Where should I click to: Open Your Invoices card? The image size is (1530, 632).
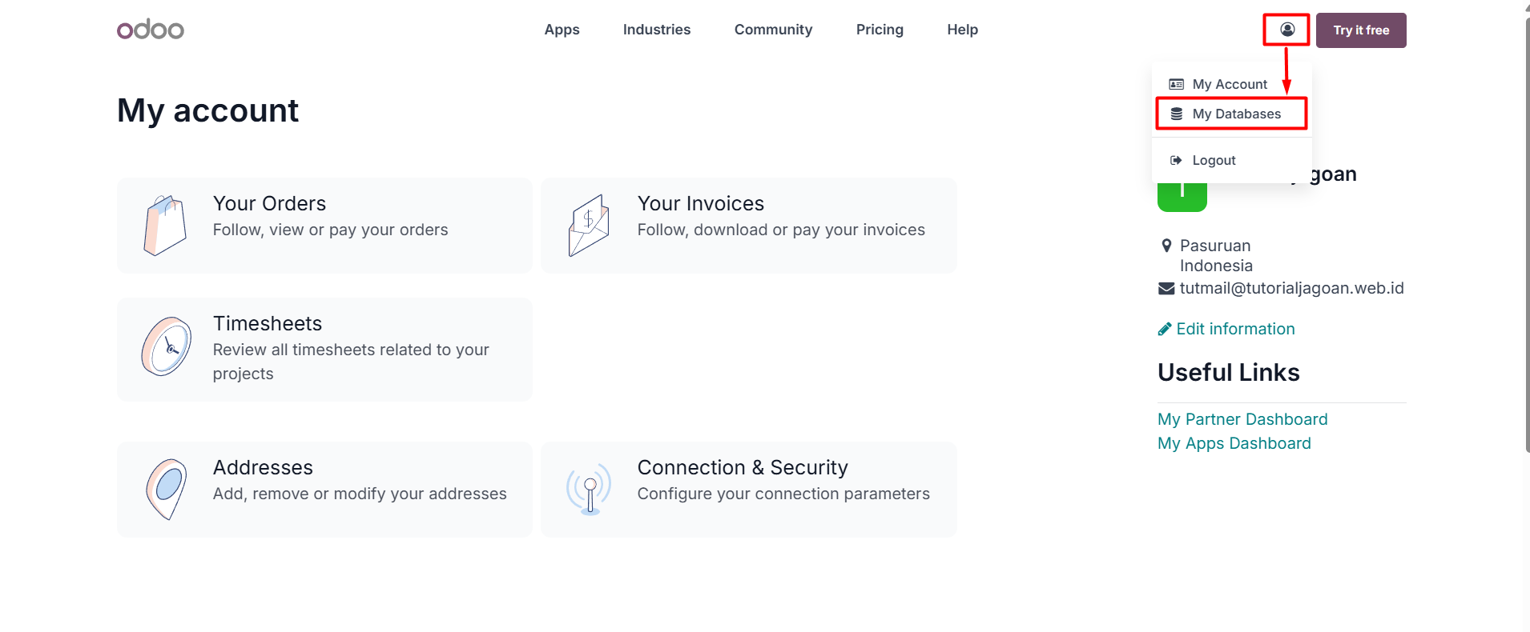(x=749, y=226)
